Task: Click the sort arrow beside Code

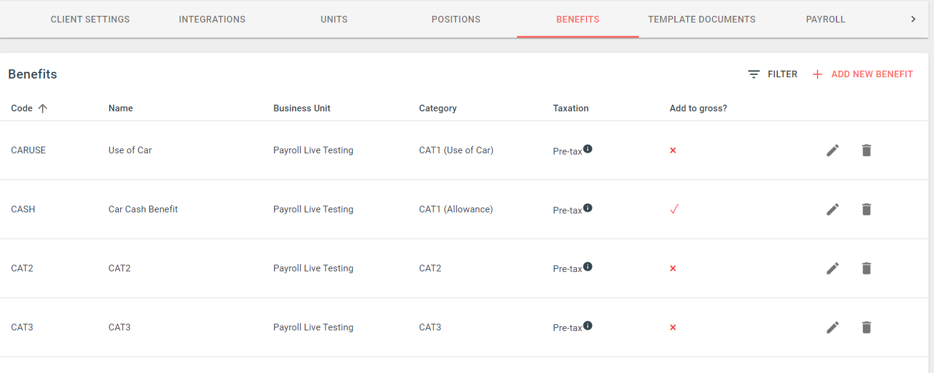Action: [43, 108]
